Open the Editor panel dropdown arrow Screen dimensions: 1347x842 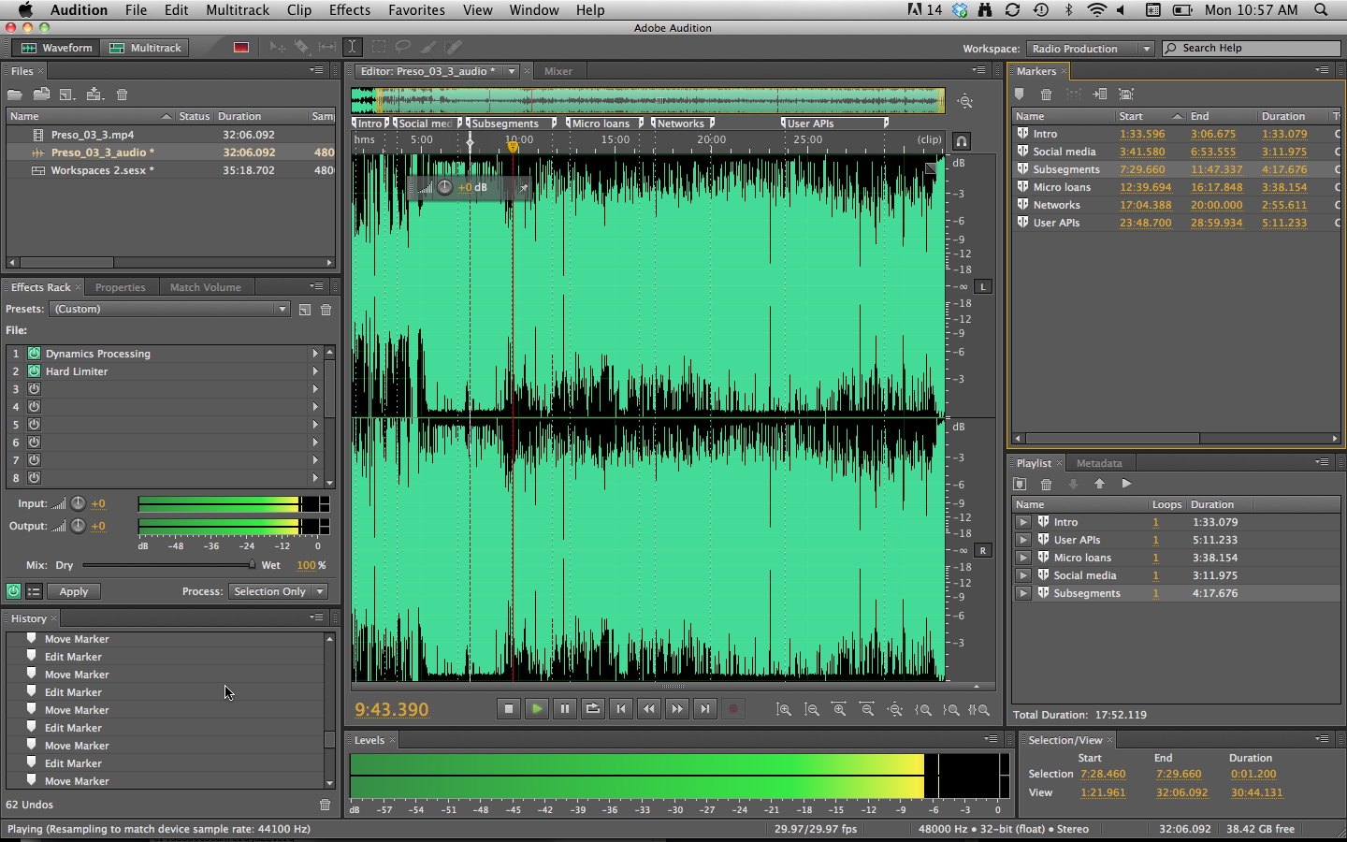point(511,70)
